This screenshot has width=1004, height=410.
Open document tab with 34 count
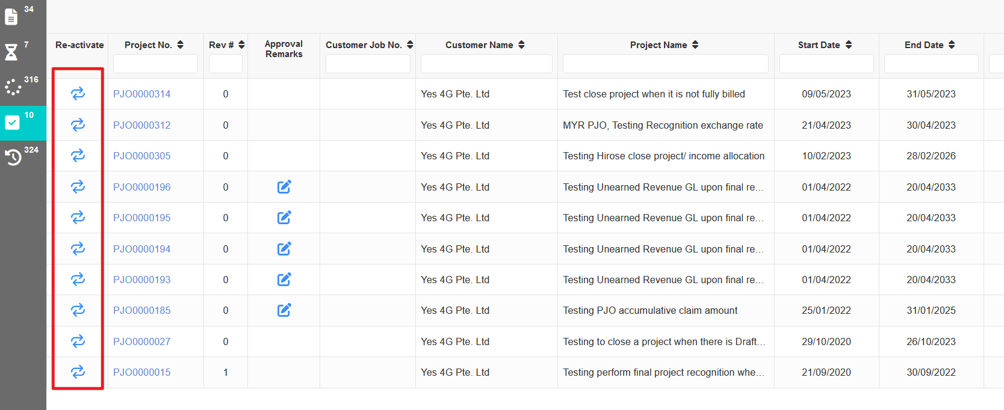pyautogui.click(x=12, y=17)
